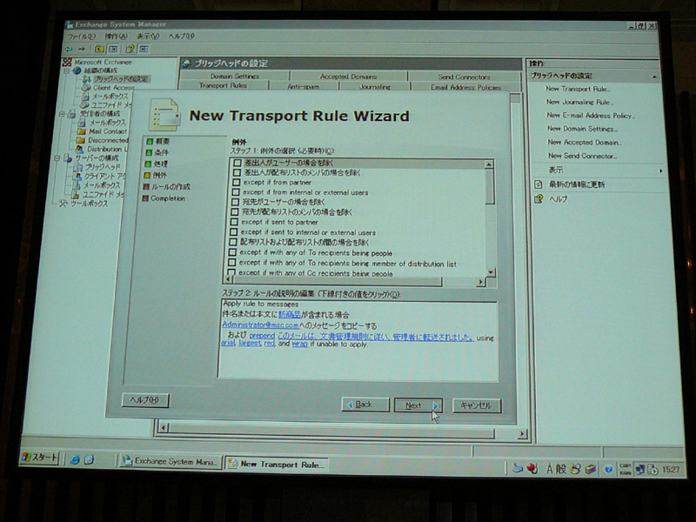Click the スタート Start button
The image size is (696, 522).
coord(39,458)
